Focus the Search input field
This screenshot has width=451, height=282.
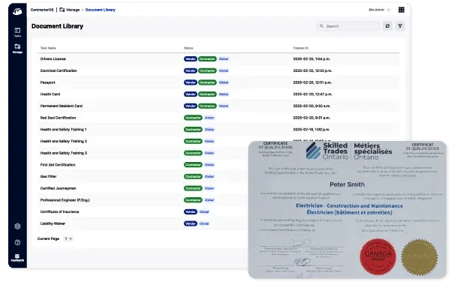pos(348,26)
